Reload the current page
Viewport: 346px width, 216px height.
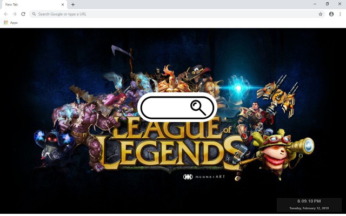[23, 14]
